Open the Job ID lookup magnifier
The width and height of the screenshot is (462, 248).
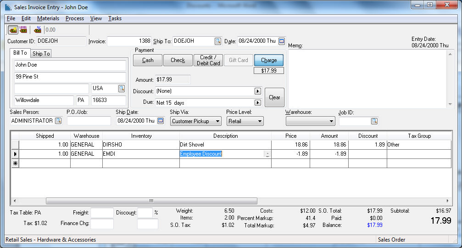[374, 121]
